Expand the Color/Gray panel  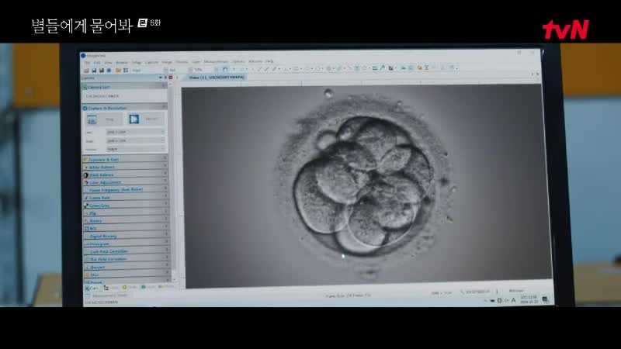(126, 206)
